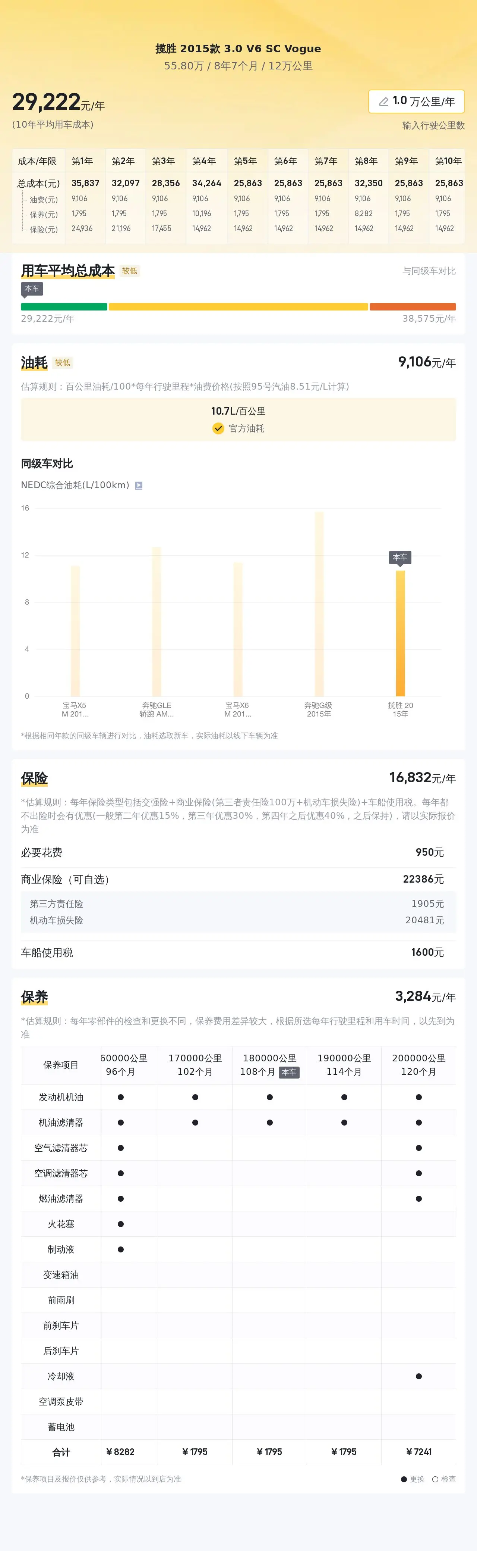
Task: Click the 空调滤清器芯 row label
Action: coord(61,1173)
